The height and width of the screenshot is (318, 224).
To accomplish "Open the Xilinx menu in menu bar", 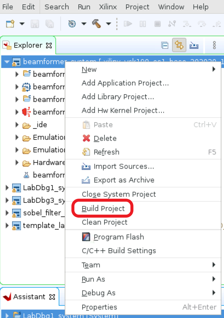I will click(x=108, y=7).
